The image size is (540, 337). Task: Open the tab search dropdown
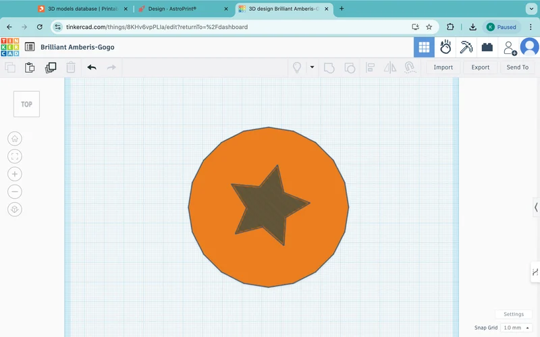point(531,9)
